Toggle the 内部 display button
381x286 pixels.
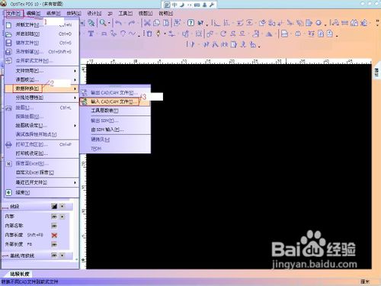click(54, 217)
